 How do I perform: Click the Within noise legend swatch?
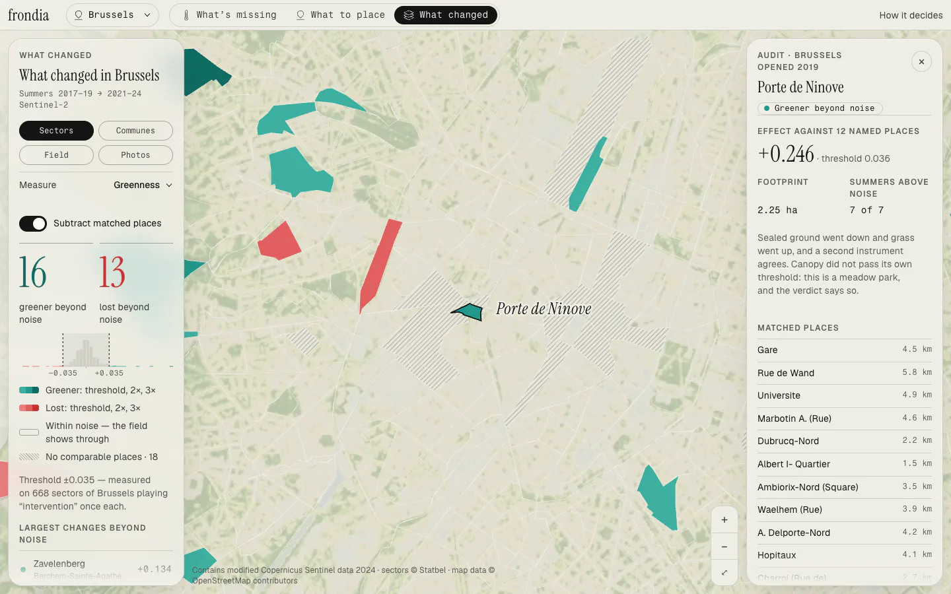pos(29,433)
